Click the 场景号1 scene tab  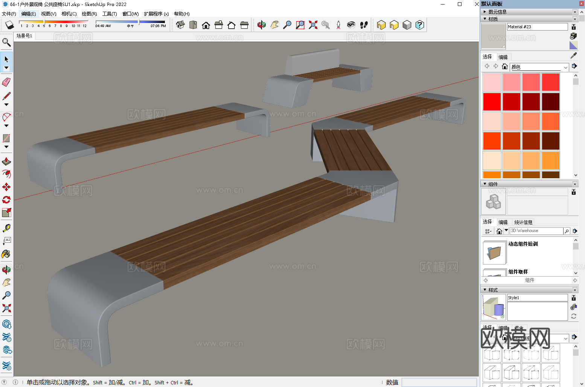pos(24,36)
